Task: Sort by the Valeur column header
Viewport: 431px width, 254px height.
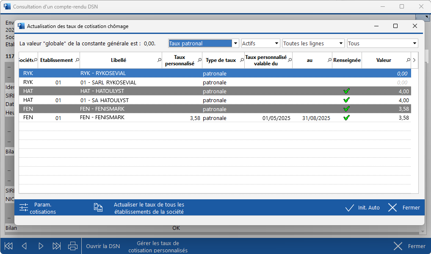Action: pos(384,60)
